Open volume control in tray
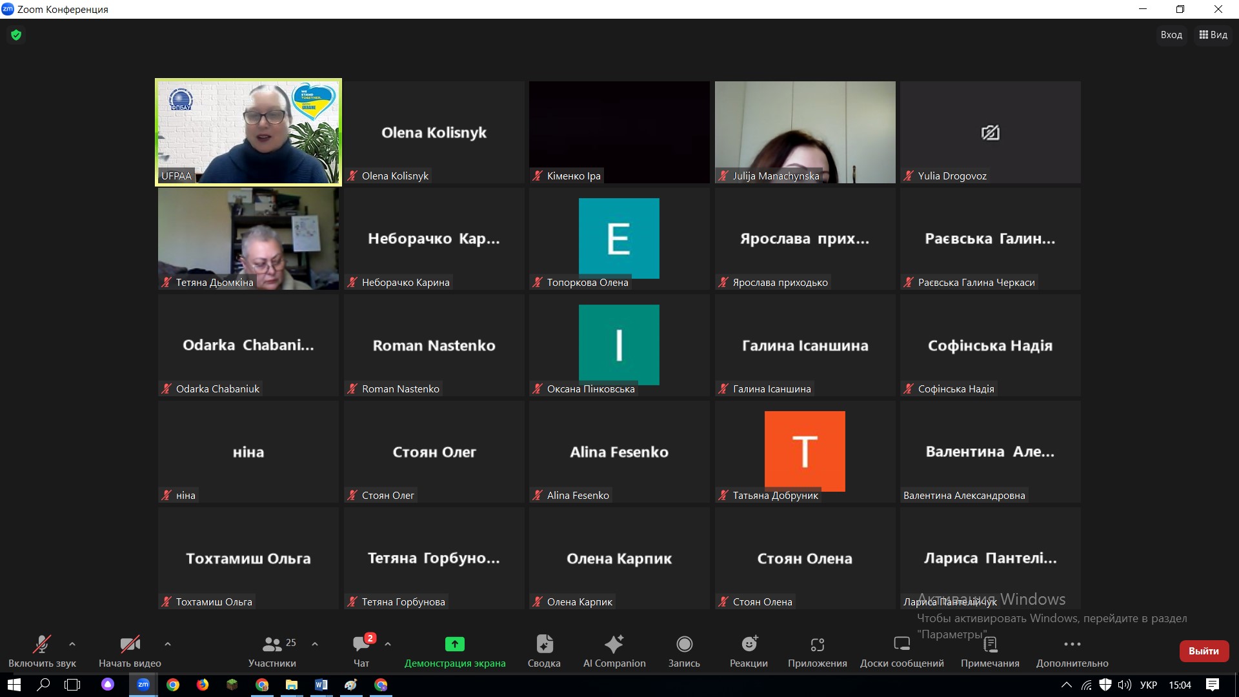This screenshot has height=697, width=1239. pos(1124,685)
